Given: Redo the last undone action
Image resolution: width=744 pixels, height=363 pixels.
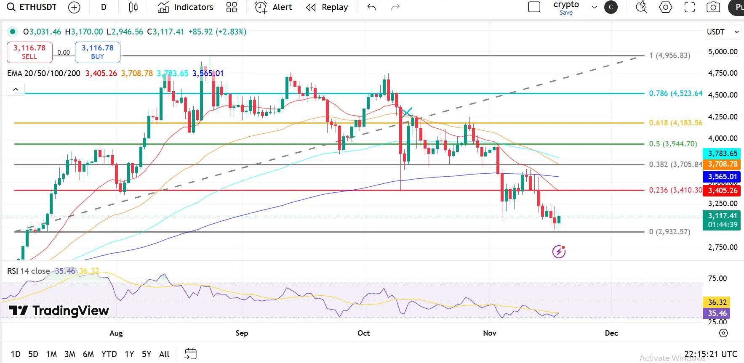Looking at the screenshot, I should 395,7.
